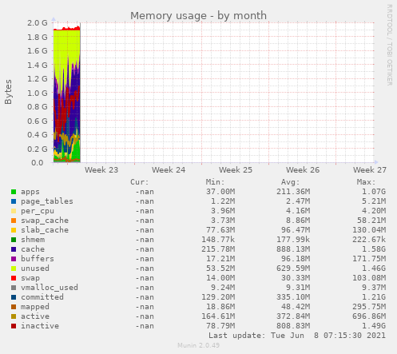Image resolution: width=397 pixels, height=354 pixels.
Task: Click the Week 23 axis label
Action: coord(101,170)
